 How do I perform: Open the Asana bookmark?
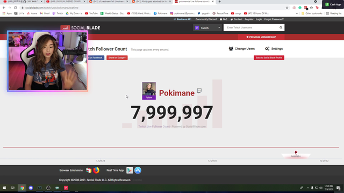point(32,13)
